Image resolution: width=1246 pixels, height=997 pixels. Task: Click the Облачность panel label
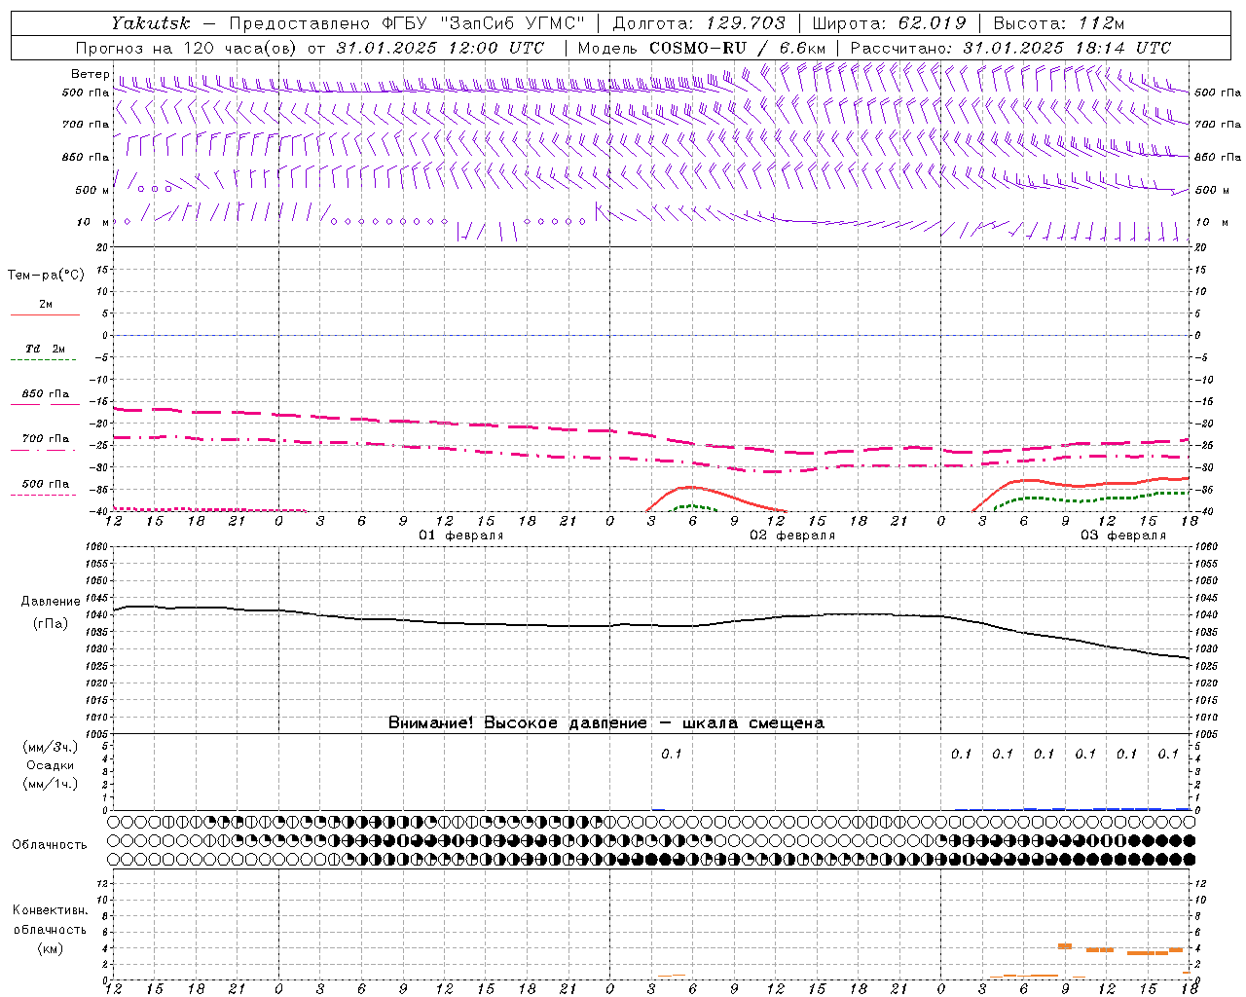tap(50, 845)
